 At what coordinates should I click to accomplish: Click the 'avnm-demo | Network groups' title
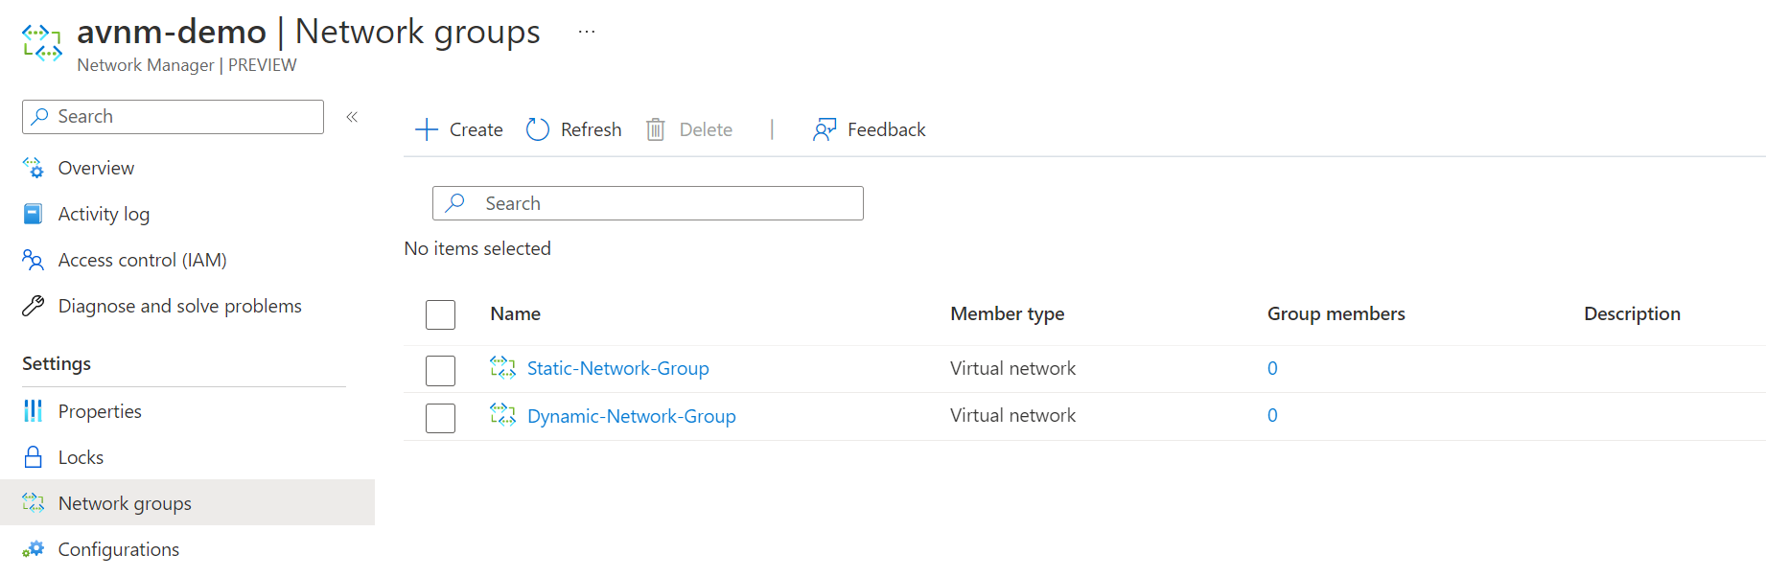point(309,32)
